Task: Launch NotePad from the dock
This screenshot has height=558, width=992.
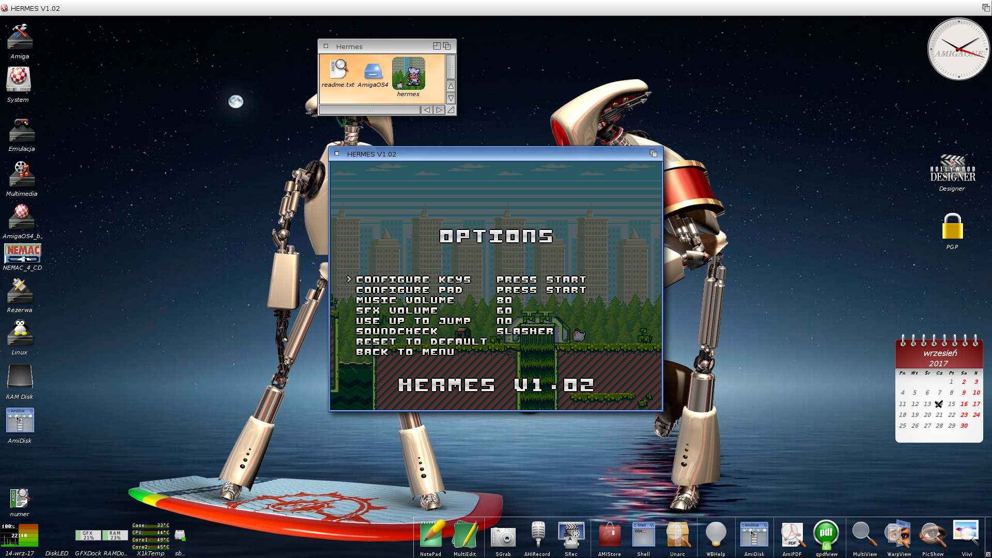Action: click(x=431, y=534)
